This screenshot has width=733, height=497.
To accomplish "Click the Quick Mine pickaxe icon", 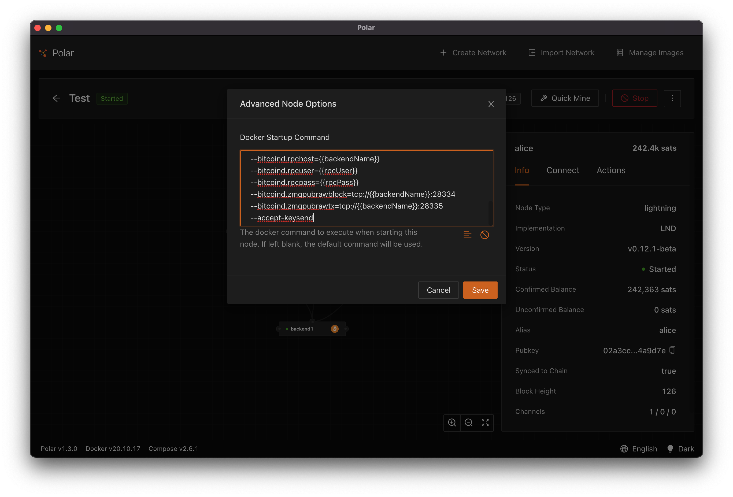I will click(x=543, y=98).
